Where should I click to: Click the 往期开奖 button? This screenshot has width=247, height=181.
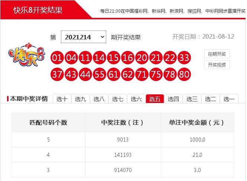(x=217, y=54)
